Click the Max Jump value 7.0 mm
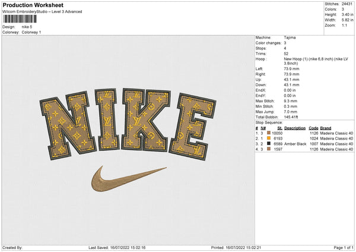Viewport: 356px width, 252px height. point(290,112)
